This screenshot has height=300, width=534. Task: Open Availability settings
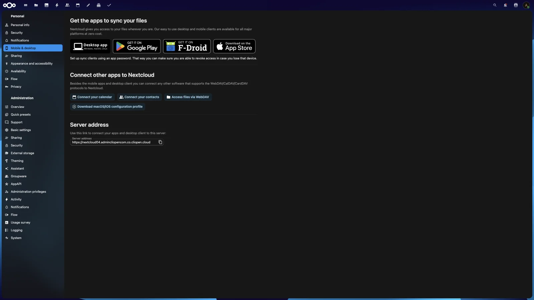coord(33,71)
